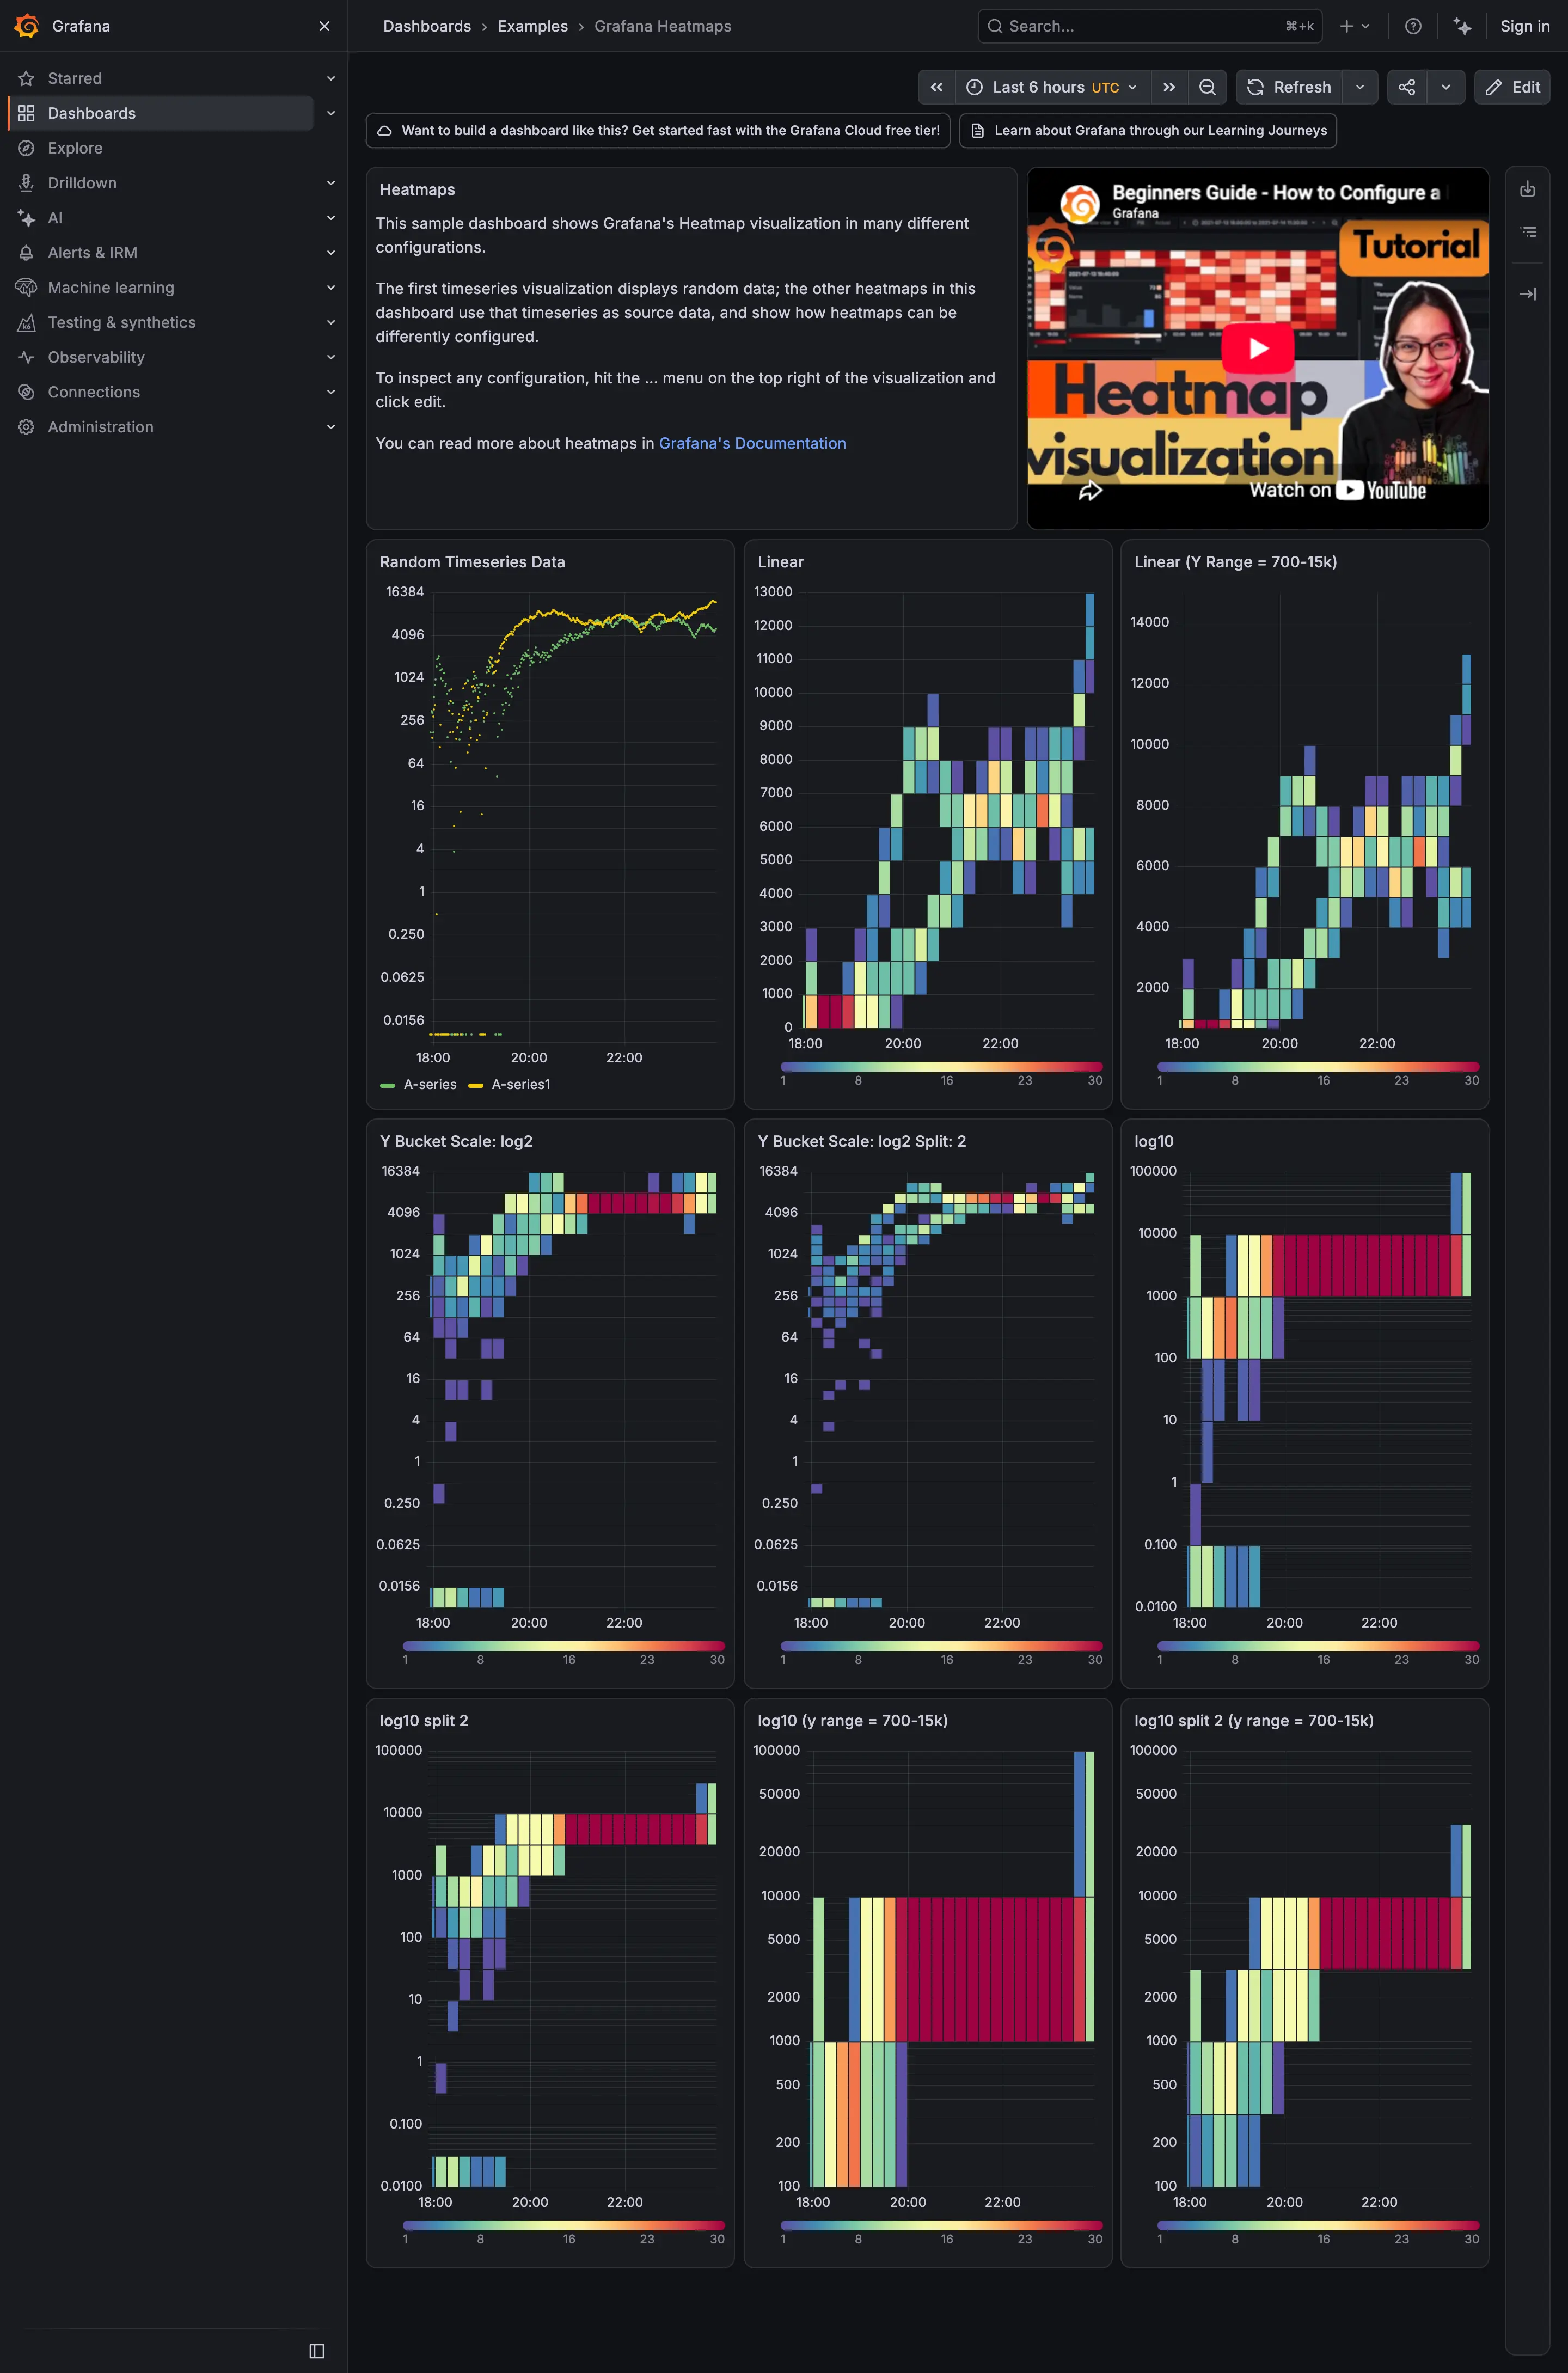Click Sign in link
Viewport: 1568px width, 2373px height.
tap(1524, 26)
